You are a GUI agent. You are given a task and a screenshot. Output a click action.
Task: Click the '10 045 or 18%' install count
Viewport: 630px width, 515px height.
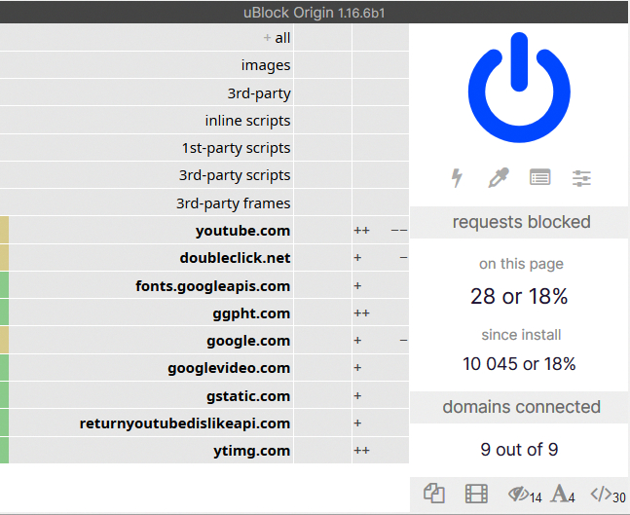click(519, 364)
